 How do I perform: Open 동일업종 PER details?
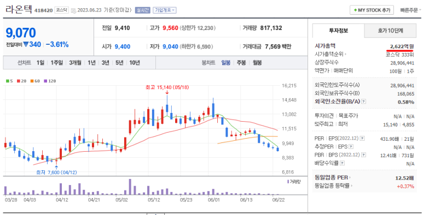point(333,177)
